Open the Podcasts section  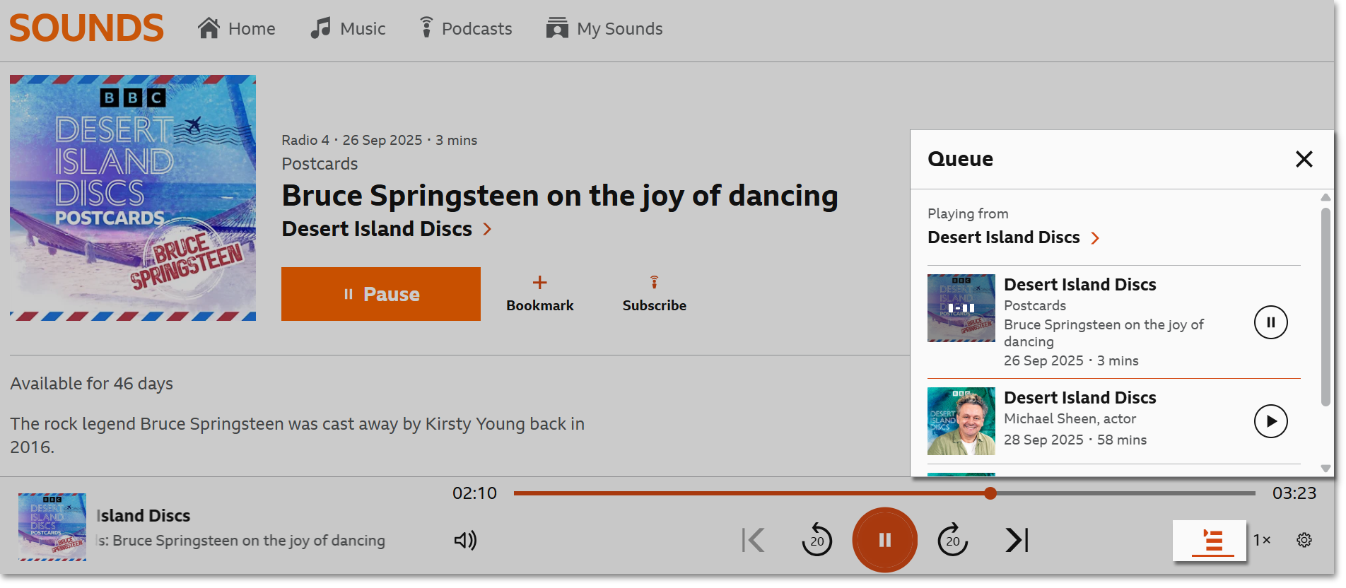tap(465, 28)
